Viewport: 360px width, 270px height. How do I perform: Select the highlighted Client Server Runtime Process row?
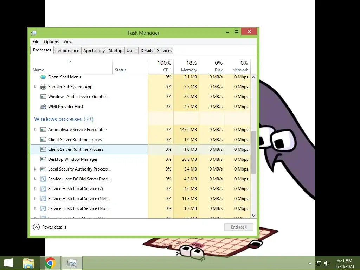(x=141, y=149)
